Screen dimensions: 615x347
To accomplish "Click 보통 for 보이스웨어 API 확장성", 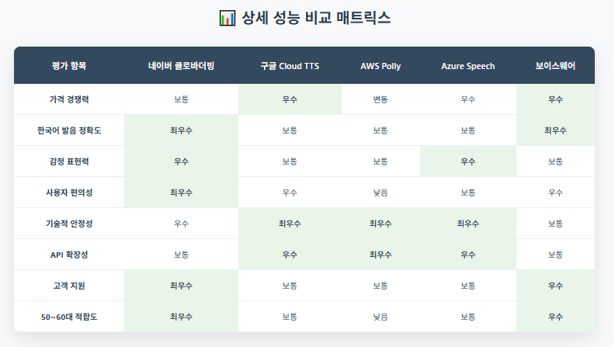I will tap(555, 255).
